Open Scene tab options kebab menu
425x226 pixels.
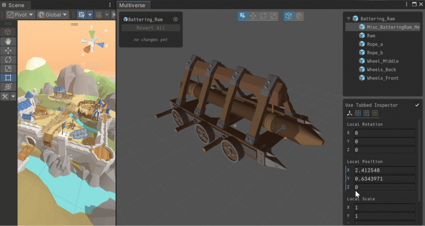(x=110, y=5)
